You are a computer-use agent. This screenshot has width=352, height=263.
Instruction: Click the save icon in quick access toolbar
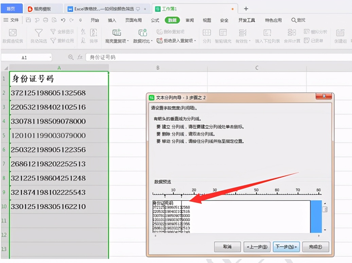pyautogui.click(x=28, y=20)
